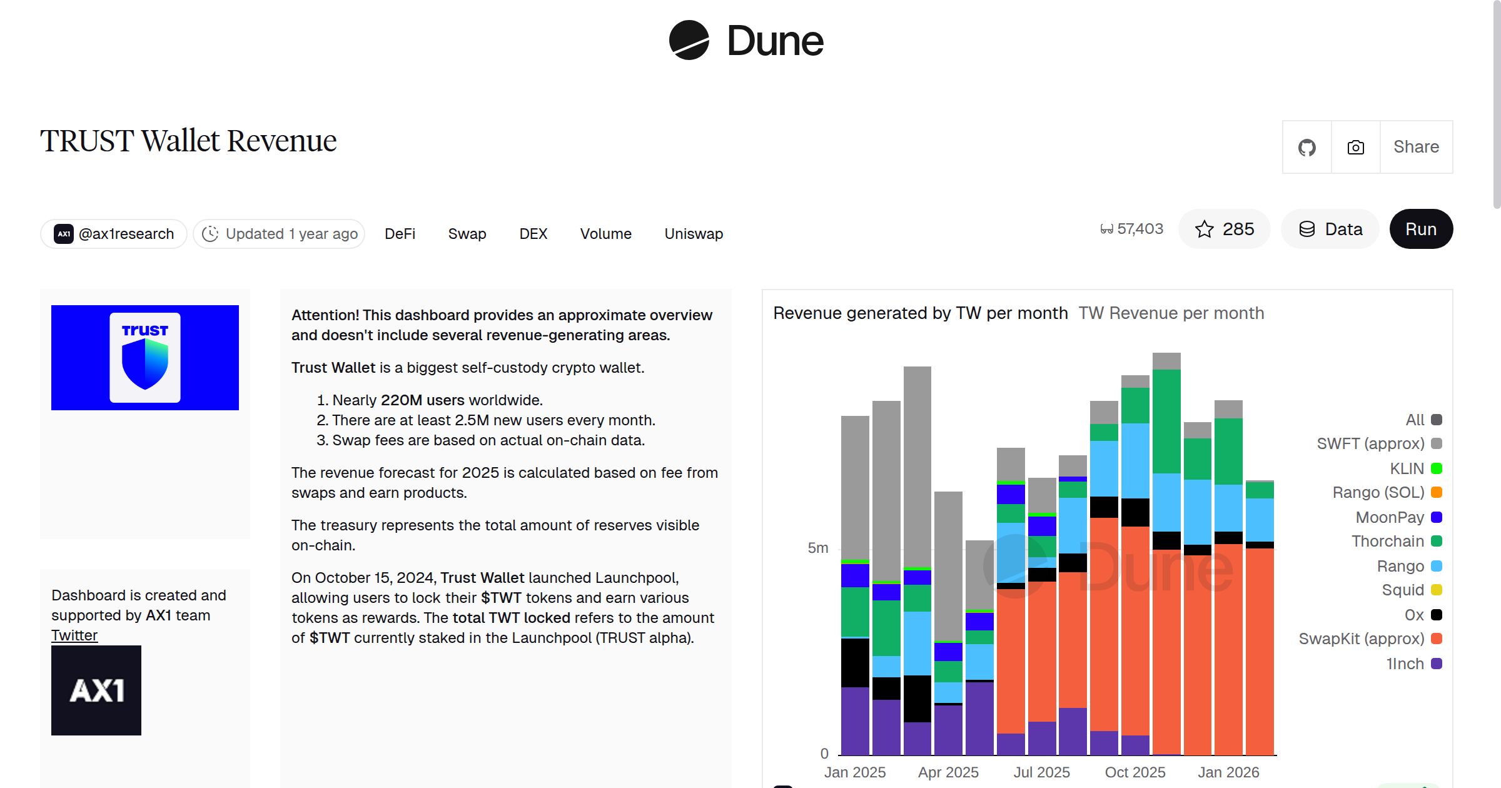
Task: Open the GitHub repository icon
Action: click(x=1307, y=146)
